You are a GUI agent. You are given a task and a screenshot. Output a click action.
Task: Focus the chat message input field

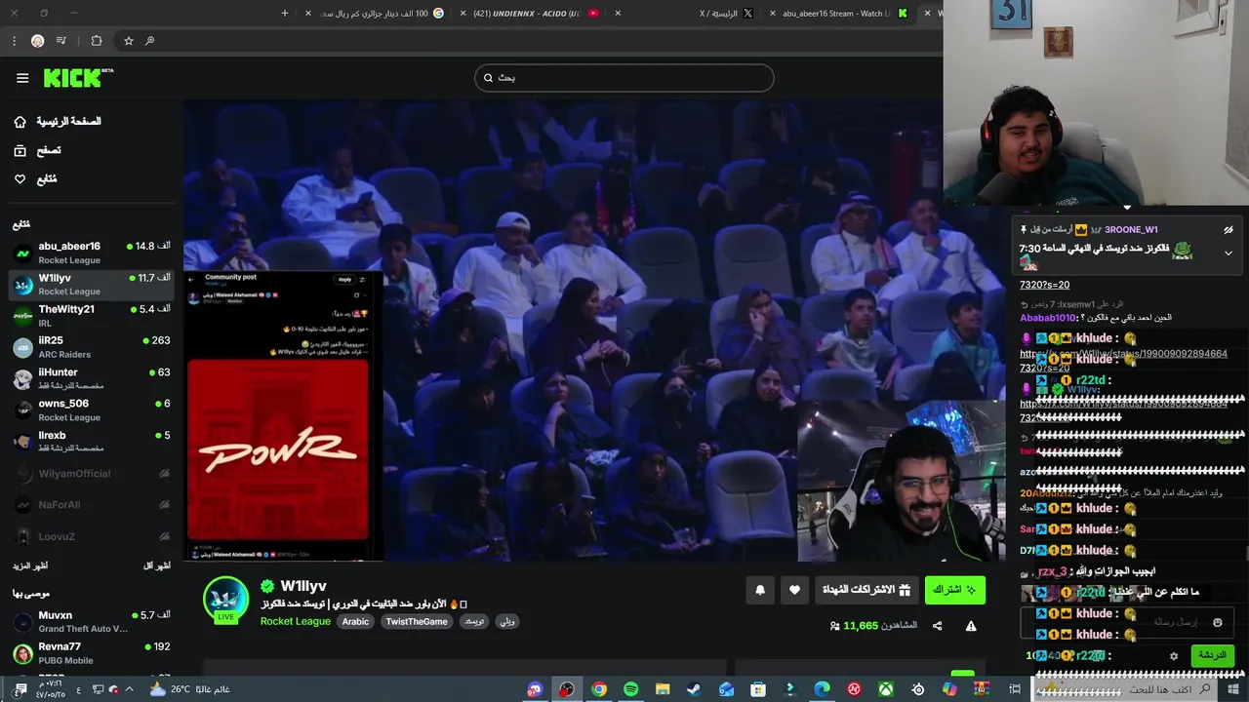(1127, 622)
